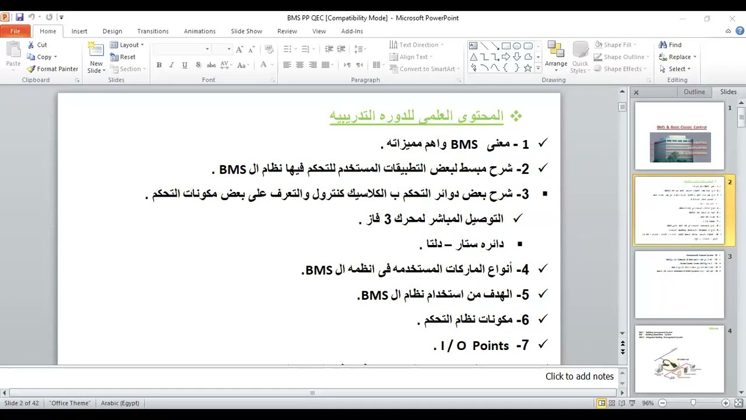The height and width of the screenshot is (420, 746).
Task: Select slide 3 thumbnail
Action: point(680,285)
